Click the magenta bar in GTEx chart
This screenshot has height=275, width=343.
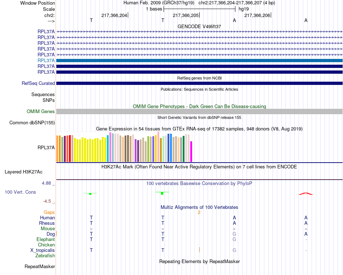[x=191, y=151]
